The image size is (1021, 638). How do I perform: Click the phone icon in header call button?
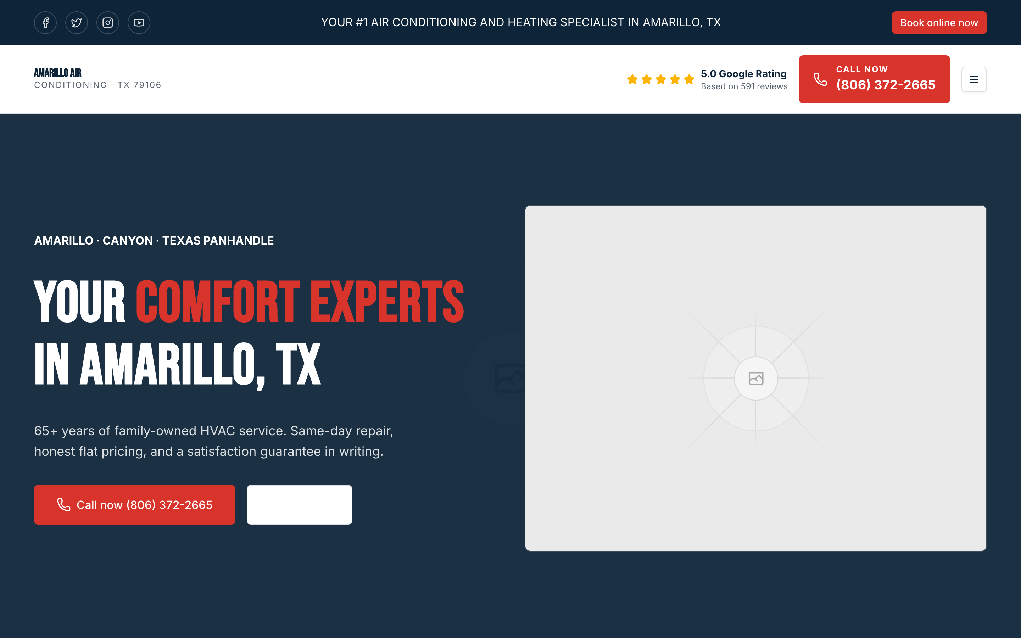coord(820,79)
